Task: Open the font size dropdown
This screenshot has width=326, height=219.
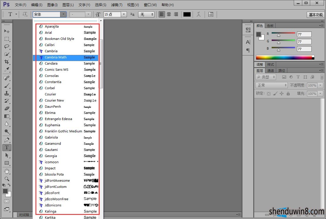Action: [x=124, y=14]
